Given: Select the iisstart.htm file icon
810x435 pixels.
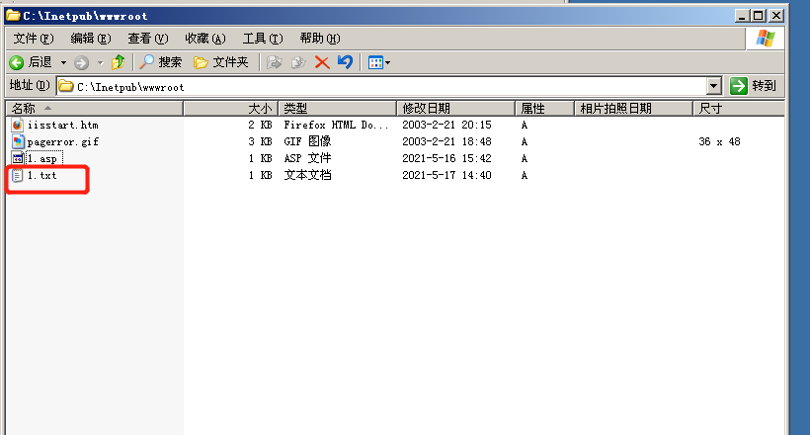Looking at the screenshot, I should point(18,125).
